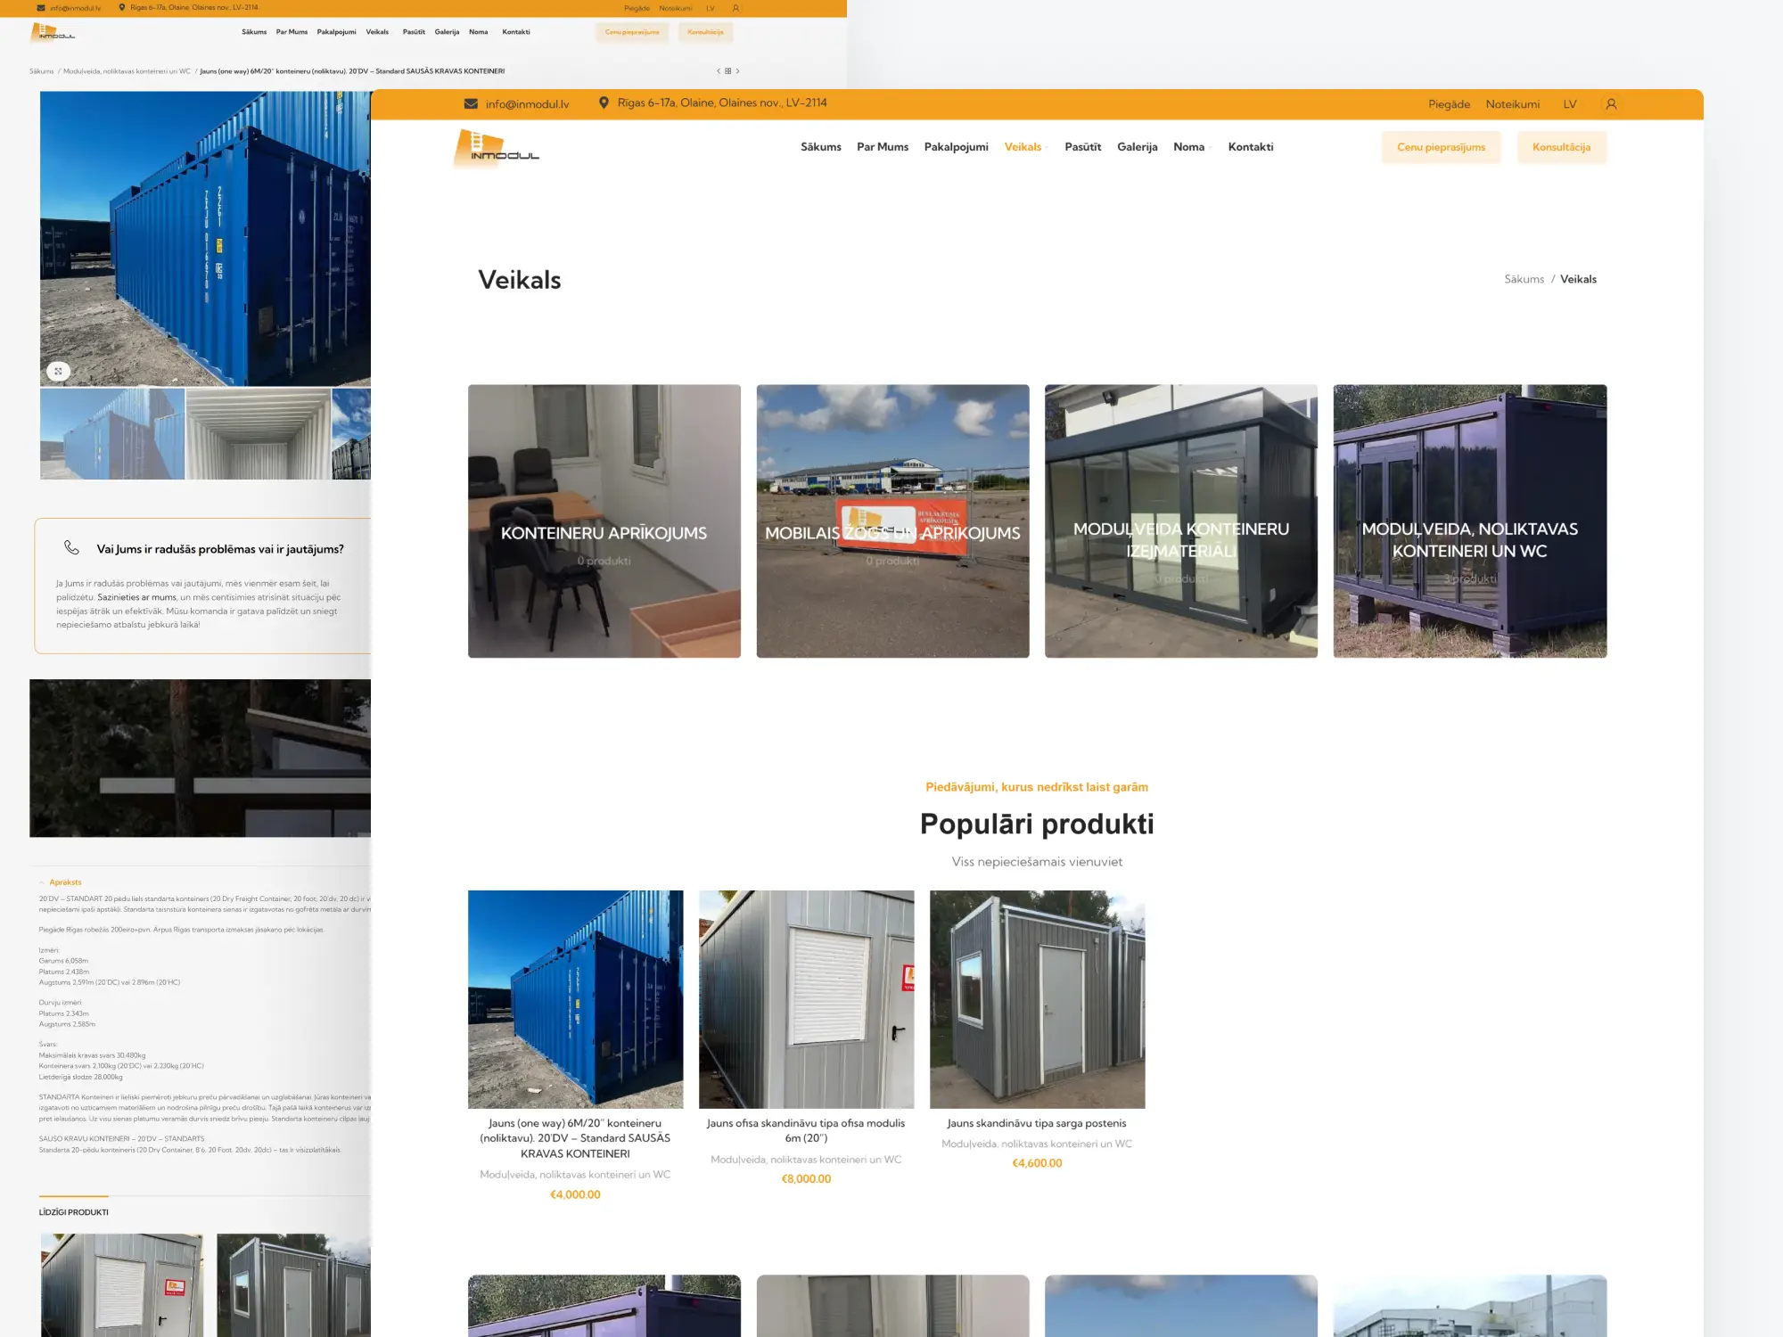Open the Noteikumi link in the top bar
The image size is (1783, 1337).
pyautogui.click(x=1513, y=103)
